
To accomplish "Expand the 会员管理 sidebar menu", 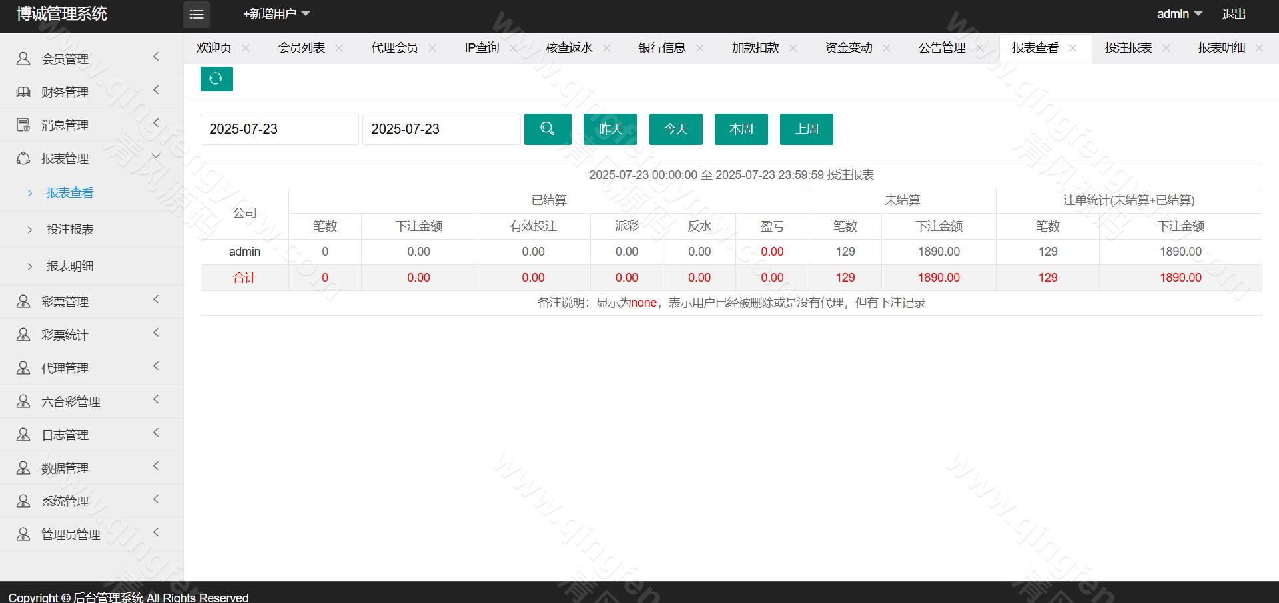I will point(65,59).
